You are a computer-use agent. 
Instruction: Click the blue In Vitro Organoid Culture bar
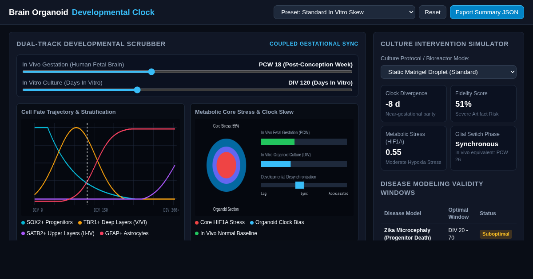click(276, 164)
